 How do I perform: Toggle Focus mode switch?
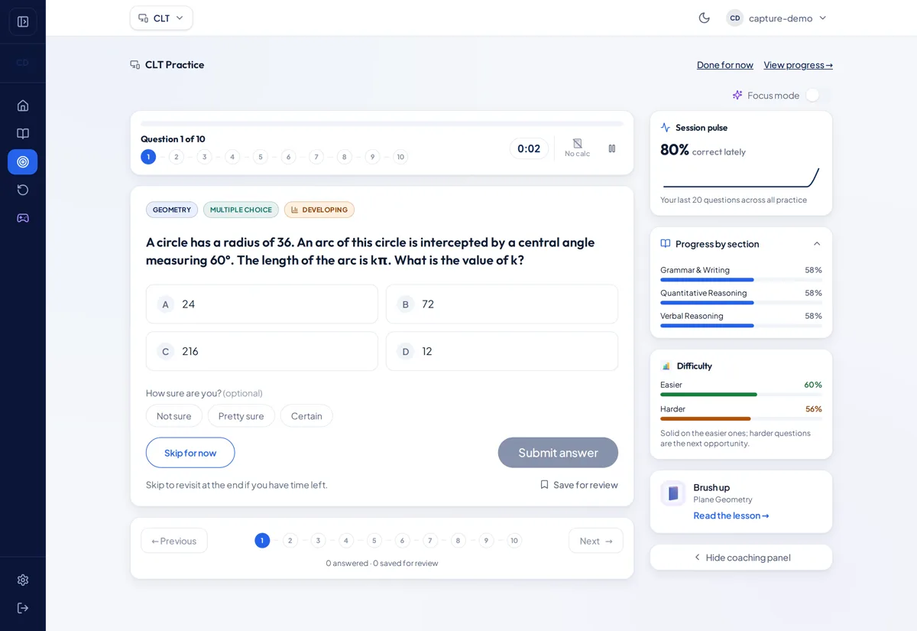pyautogui.click(x=818, y=95)
